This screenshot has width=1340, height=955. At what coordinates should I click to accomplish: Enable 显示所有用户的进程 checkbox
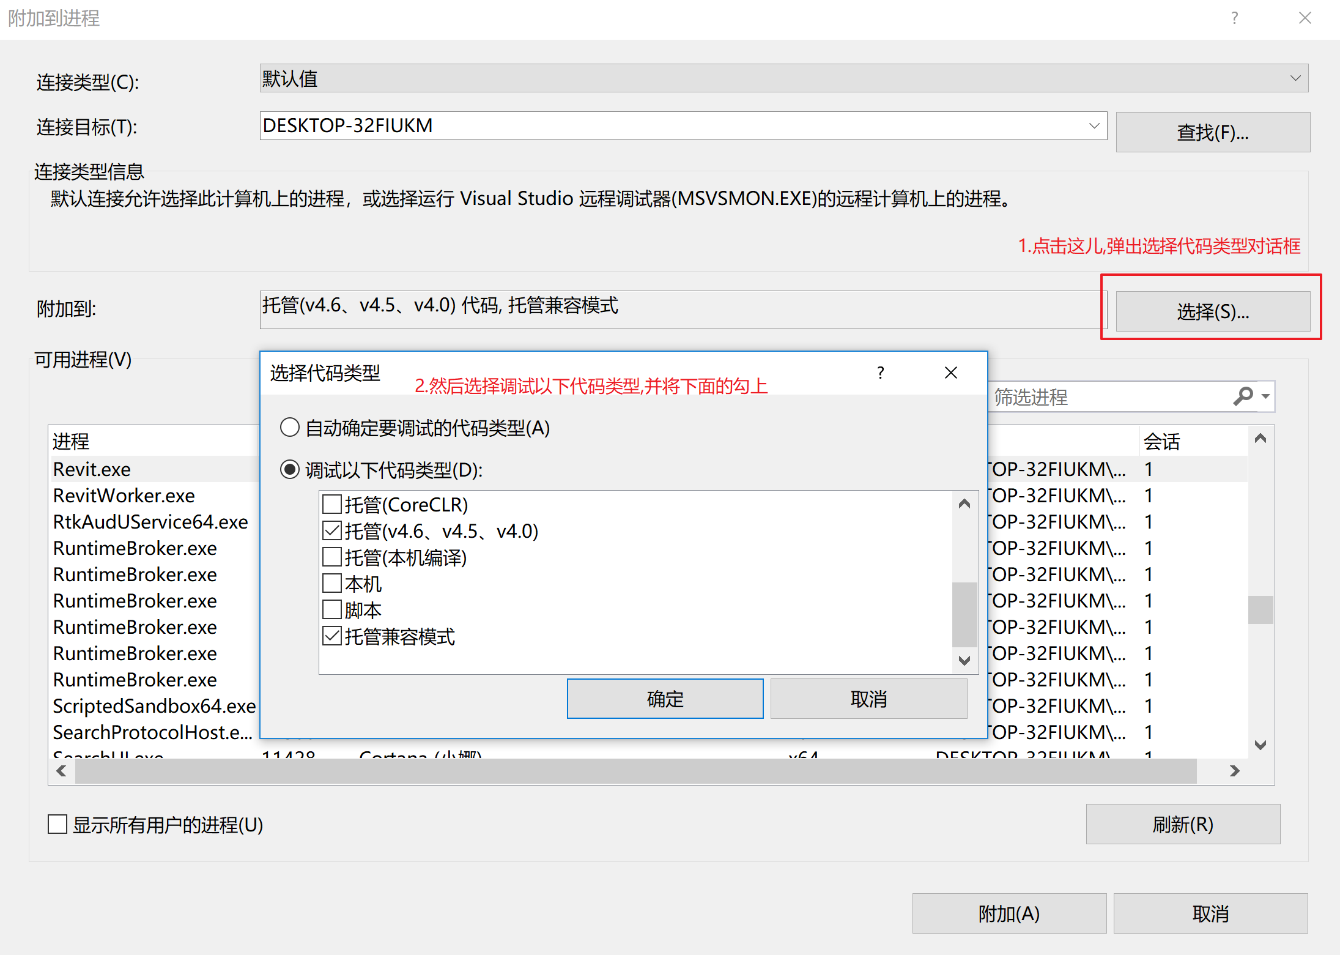tap(57, 824)
